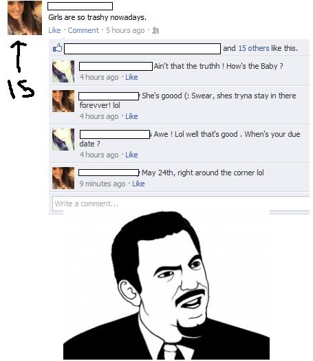This screenshot has width=313, height=361.
Task: Click the friends audience icon beside timestamp
Action: click(155, 30)
